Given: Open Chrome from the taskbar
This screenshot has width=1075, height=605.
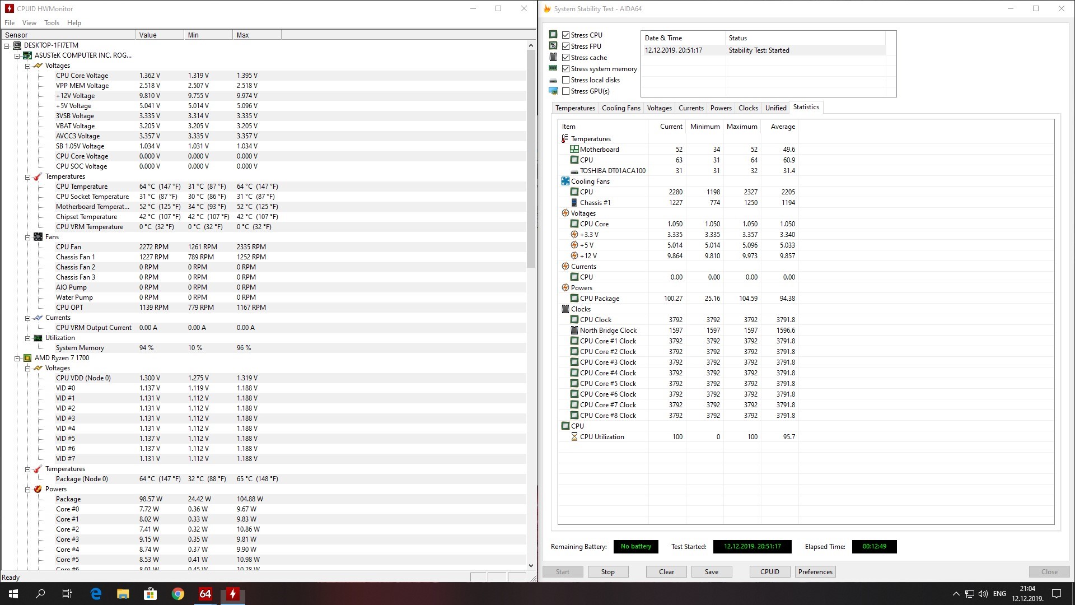Looking at the screenshot, I should [177, 594].
